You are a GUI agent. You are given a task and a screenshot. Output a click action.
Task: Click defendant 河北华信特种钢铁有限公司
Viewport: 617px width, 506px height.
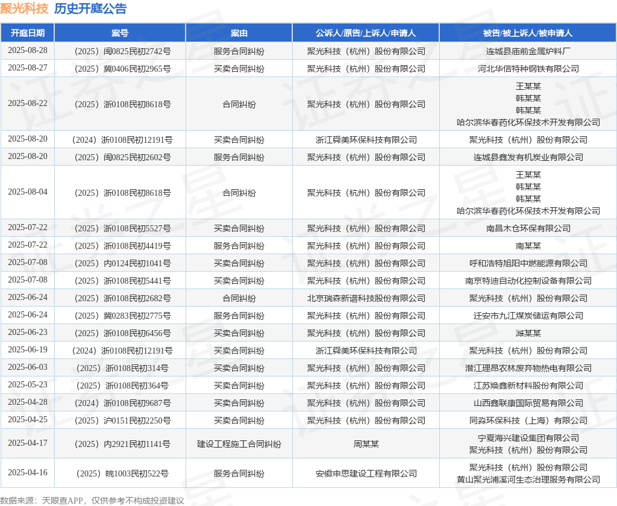(528, 69)
